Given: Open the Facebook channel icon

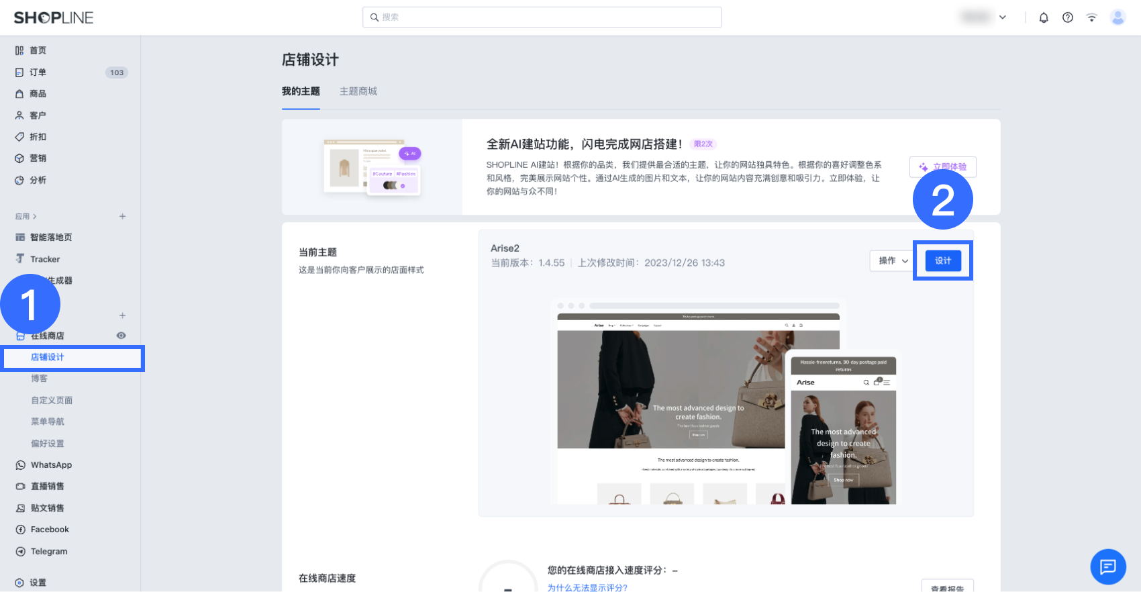Looking at the screenshot, I should tap(21, 530).
